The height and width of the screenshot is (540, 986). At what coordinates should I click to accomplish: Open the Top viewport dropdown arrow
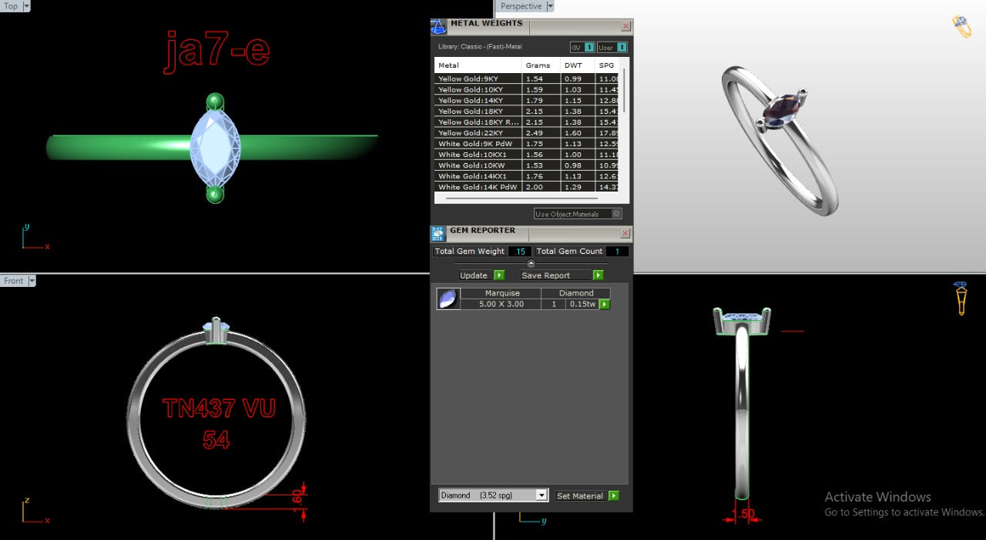coord(27,6)
